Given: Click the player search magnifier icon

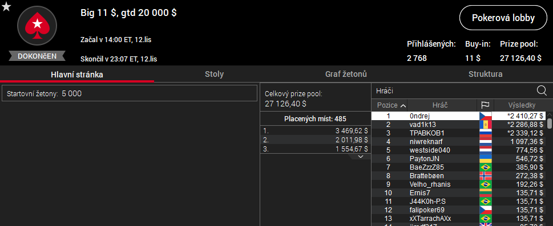Looking at the screenshot, I should (542, 91).
